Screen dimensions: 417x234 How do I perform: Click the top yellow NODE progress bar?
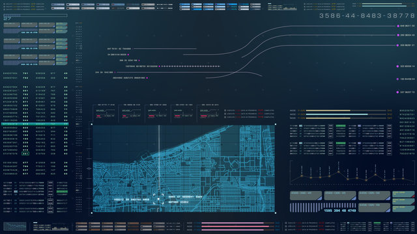point(346,110)
